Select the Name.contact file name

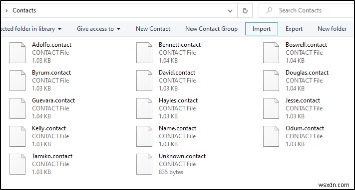(178, 128)
